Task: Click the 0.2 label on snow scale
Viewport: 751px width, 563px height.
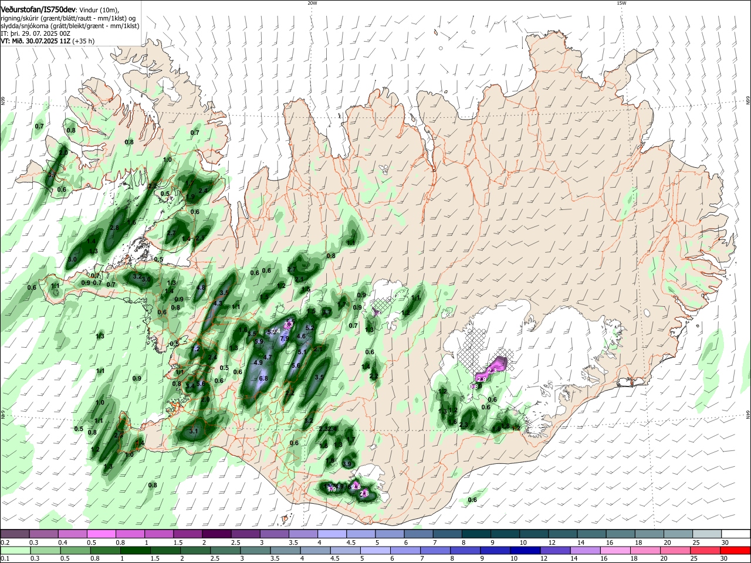Action: click(5, 542)
